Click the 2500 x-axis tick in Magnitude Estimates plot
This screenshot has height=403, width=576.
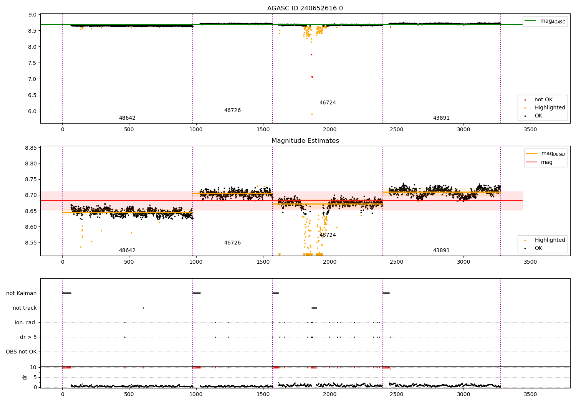(x=397, y=262)
